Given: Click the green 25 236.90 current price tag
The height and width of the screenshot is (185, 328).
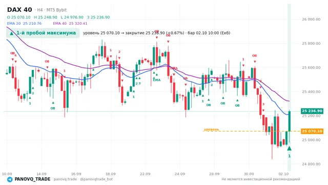Looking at the screenshot, I should point(312,111).
